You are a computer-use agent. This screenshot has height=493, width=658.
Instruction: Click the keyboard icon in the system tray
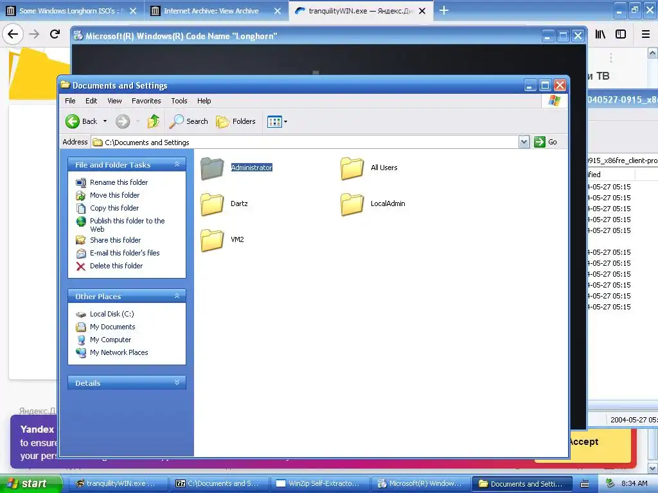(x=584, y=484)
